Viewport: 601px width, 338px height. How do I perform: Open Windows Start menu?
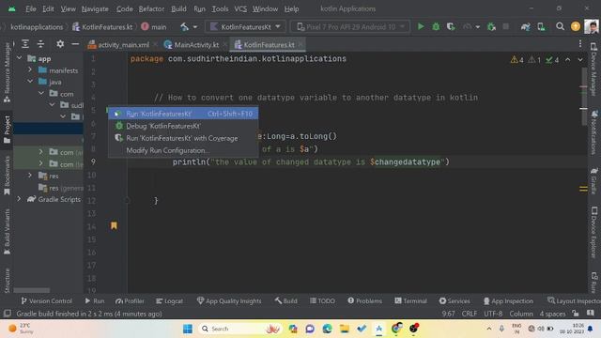click(x=188, y=329)
